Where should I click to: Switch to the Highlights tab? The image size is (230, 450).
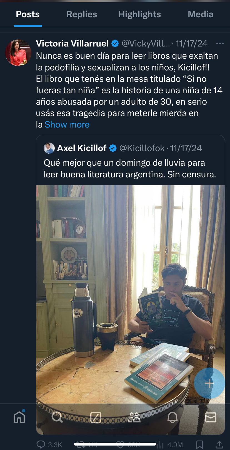pyautogui.click(x=139, y=14)
